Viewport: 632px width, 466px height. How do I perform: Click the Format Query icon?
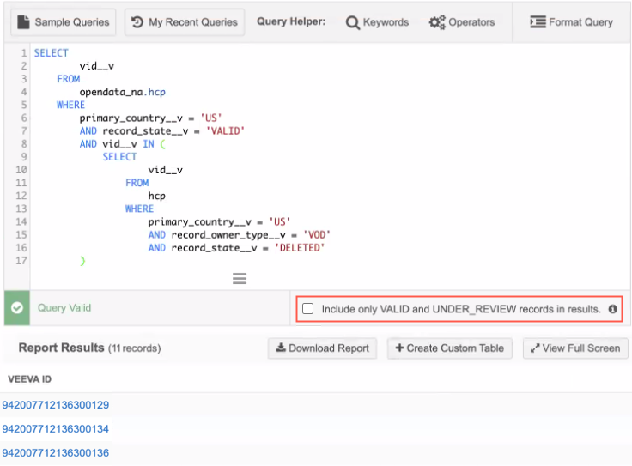tap(538, 21)
